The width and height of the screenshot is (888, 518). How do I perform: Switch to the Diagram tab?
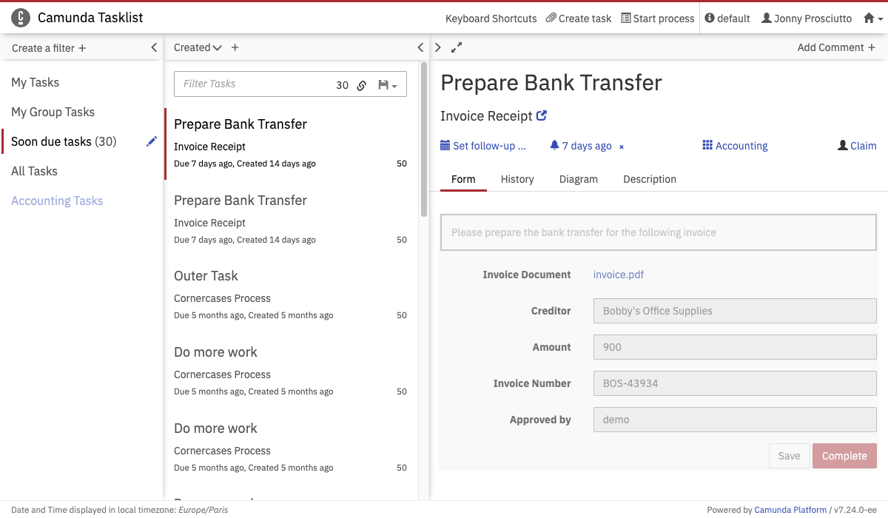point(578,179)
